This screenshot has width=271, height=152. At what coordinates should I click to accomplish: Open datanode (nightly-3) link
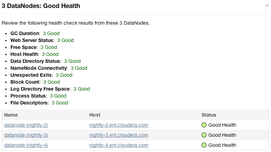coord(26,135)
